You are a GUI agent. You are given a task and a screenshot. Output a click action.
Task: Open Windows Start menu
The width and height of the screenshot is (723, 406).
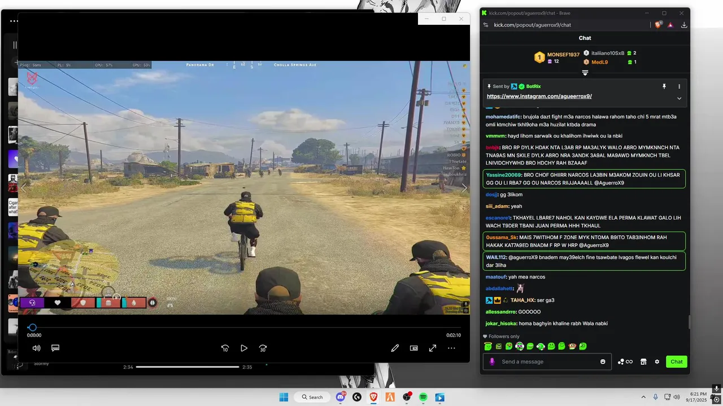[x=284, y=397]
